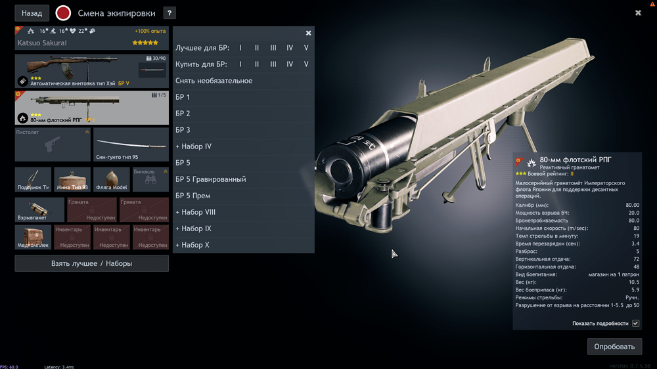Click the Опробовать try-out button

[x=614, y=347]
